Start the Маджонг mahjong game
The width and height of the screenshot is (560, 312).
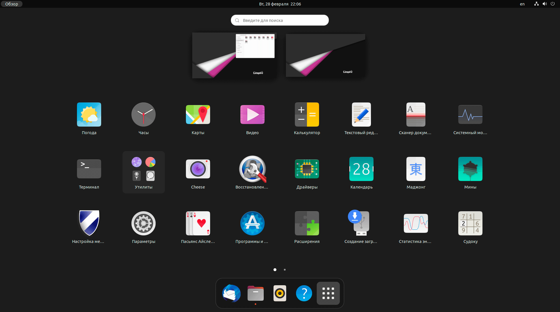tap(416, 169)
